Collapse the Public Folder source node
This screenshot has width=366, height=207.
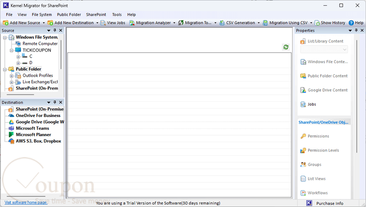point(5,69)
